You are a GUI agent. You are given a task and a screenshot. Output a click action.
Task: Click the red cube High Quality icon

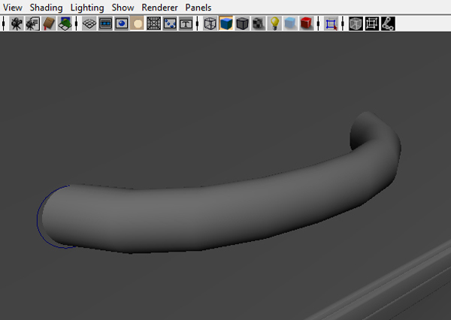point(307,23)
